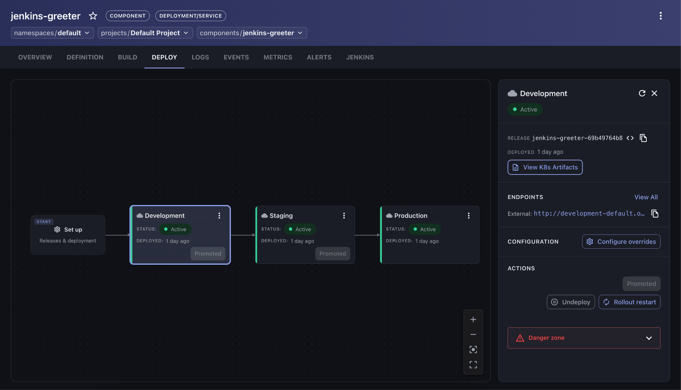Open Staging card options menu
Viewport: 681px width, 390px height.
(x=344, y=216)
